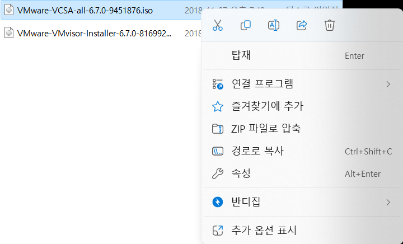Click the date cell of VMware-VMvisor row
Image resolution: width=403 pixels, height=244 pixels.
[193, 34]
